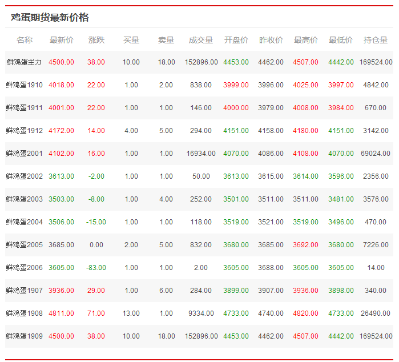This screenshot has width=399, height=362.
Task: Select the 鲜鸡蛋1912 row name
Action: [x=24, y=131]
